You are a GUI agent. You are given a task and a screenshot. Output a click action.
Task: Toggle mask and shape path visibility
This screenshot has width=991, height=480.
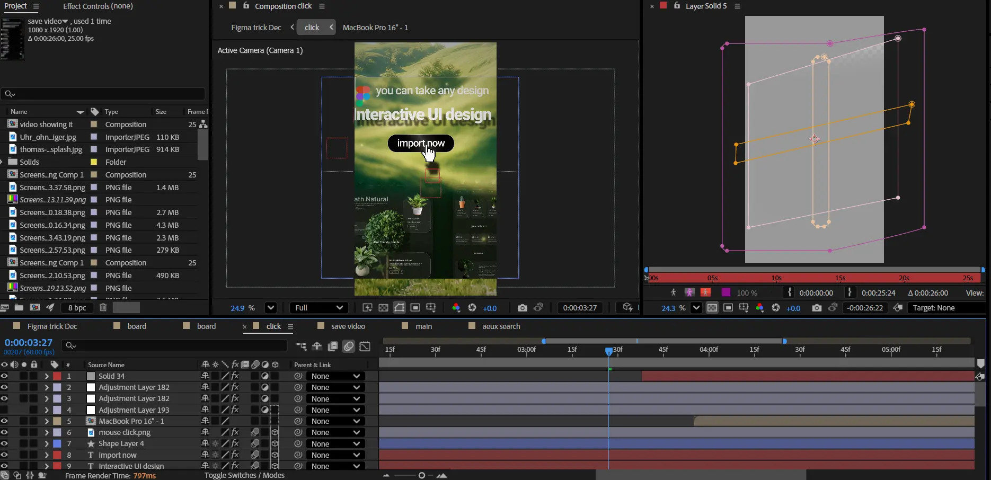[399, 308]
